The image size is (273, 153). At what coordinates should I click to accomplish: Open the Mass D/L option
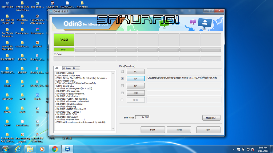(211, 118)
